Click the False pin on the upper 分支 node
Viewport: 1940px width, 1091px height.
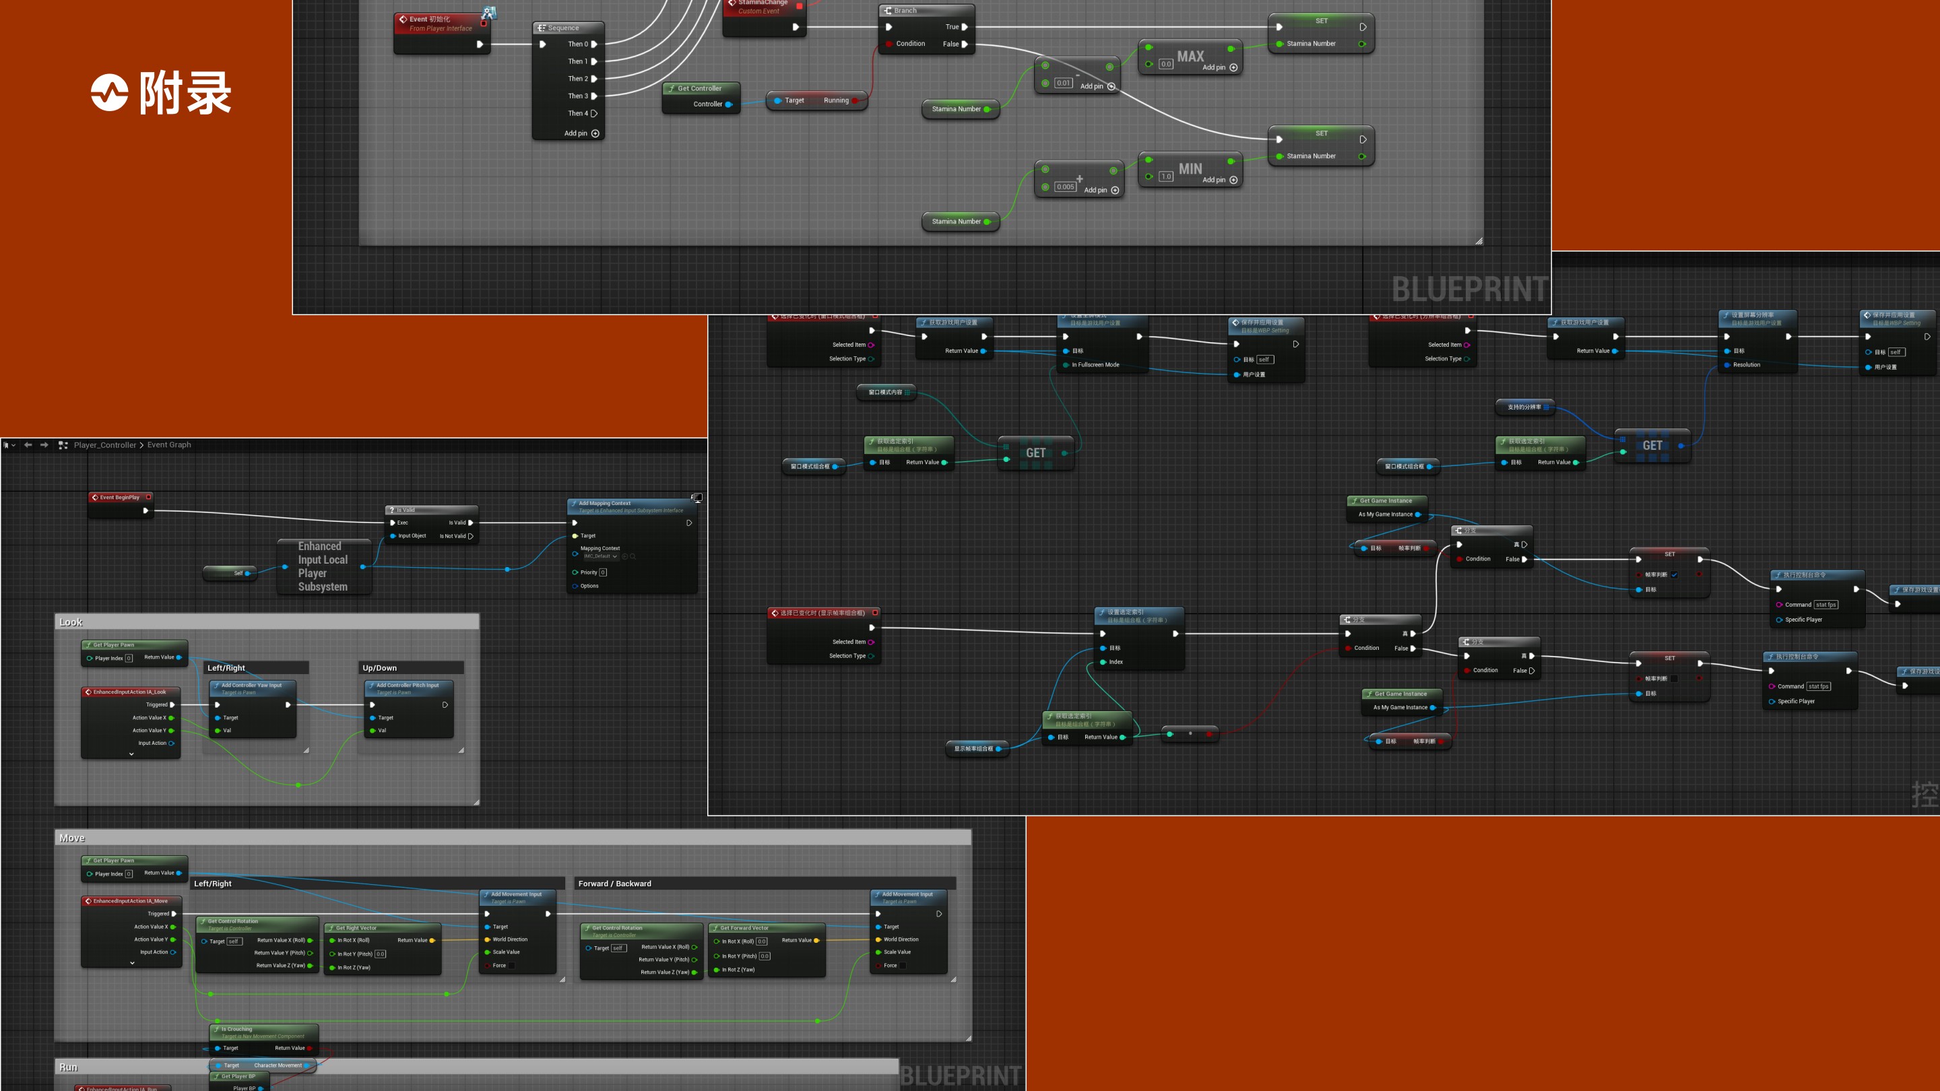point(1524,560)
